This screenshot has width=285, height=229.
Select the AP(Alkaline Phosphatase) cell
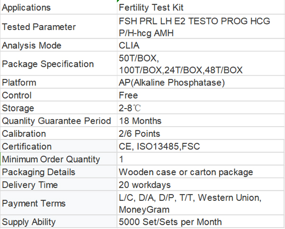pyautogui.click(x=171, y=83)
